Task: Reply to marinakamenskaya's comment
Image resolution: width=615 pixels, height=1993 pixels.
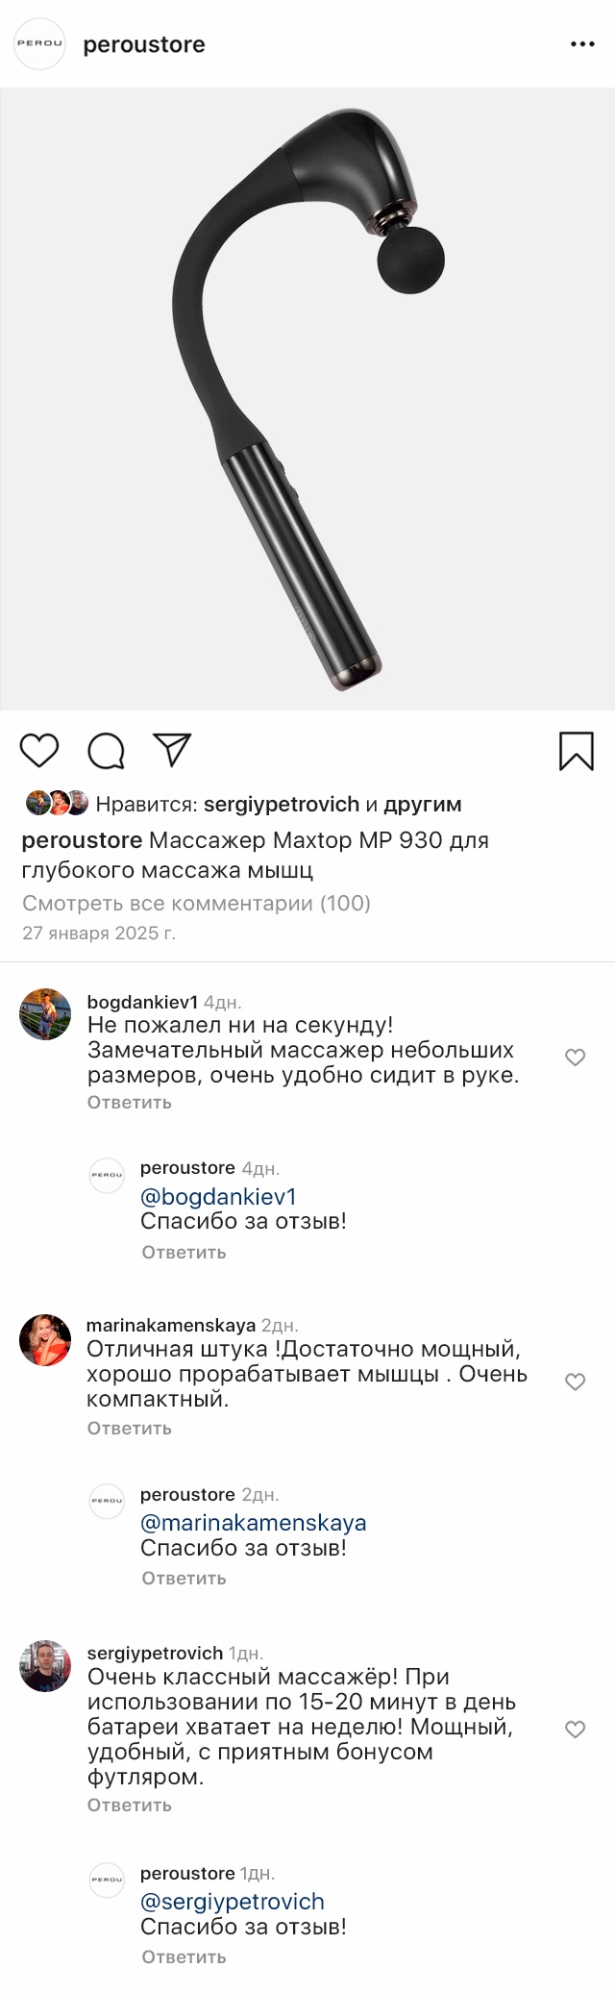Action: tap(130, 1429)
